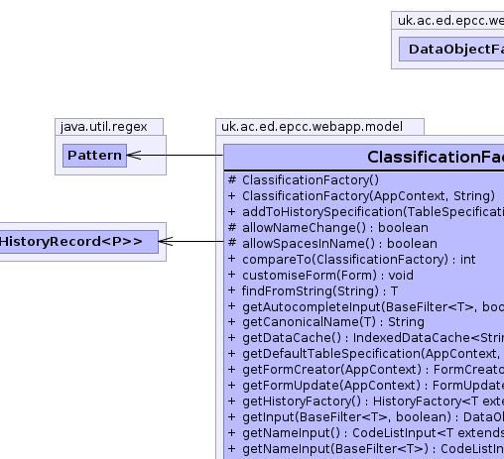
Task: Click compareTo(ClassificationFactory) : int method
Action: tap(351, 260)
